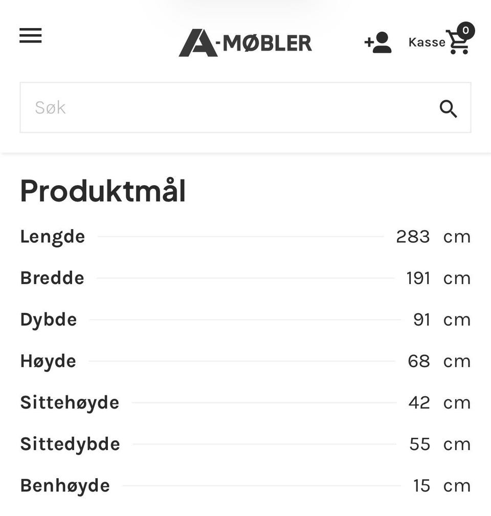Select the Lengde label
491x516 pixels.
(53, 237)
